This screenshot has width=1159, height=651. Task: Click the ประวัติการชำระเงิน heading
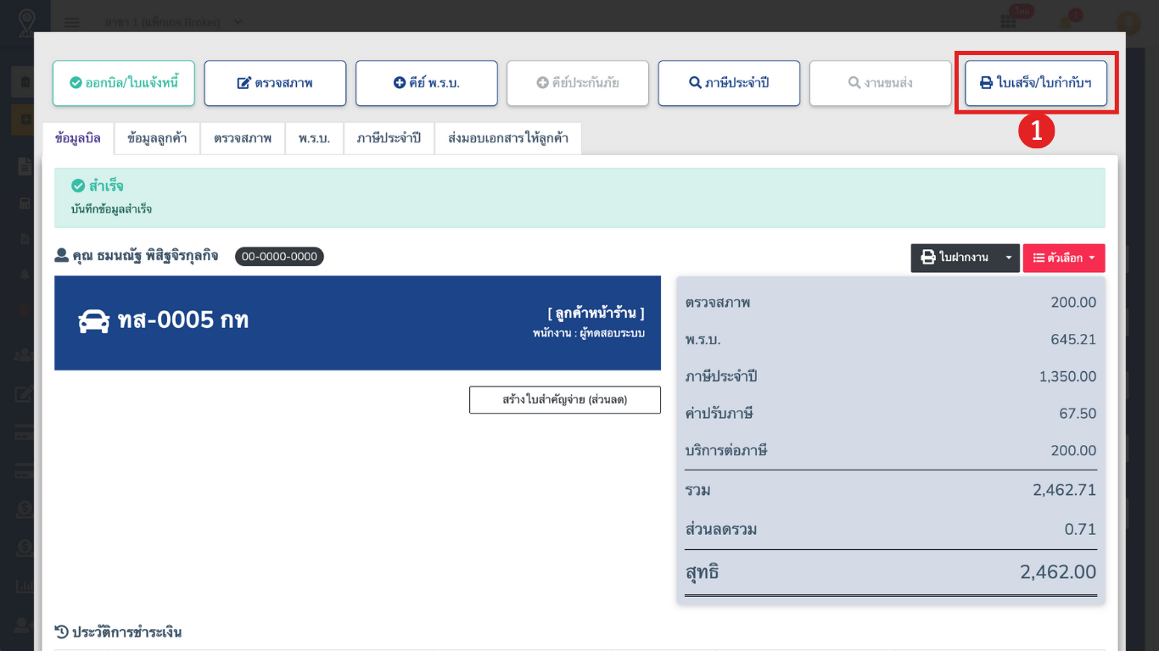(126, 632)
